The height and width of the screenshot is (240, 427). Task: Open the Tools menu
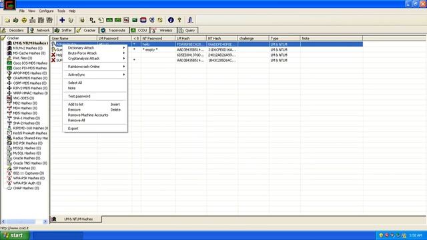(61, 11)
